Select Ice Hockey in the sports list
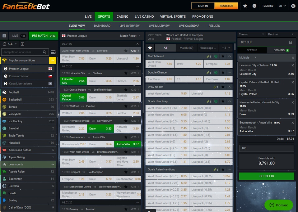Screen dimensions: 298x212 (29, 121)
